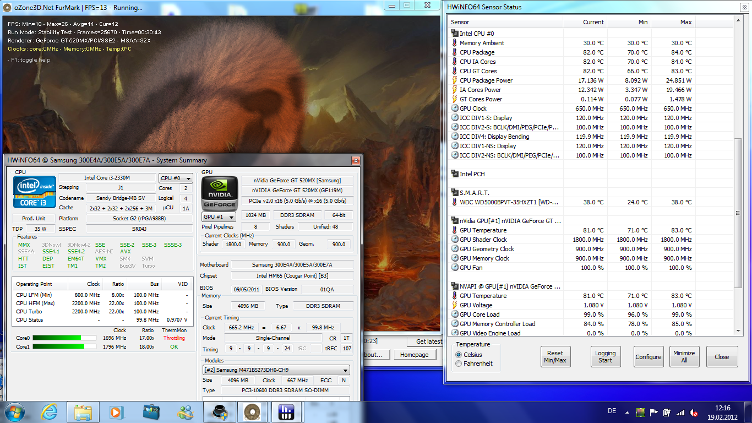Click the DE language indicator in taskbar

click(612, 412)
